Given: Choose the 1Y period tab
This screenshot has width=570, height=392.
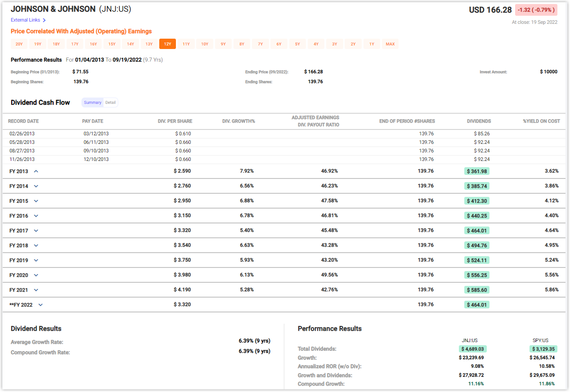Looking at the screenshot, I should coord(372,44).
